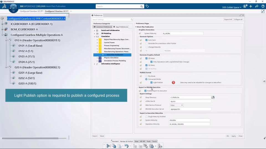Click the second greyed camera icon

click(x=140, y=146)
